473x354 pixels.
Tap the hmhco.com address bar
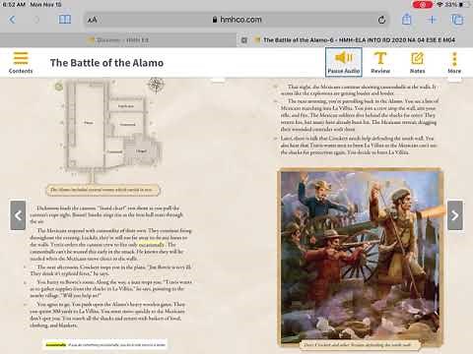click(236, 20)
